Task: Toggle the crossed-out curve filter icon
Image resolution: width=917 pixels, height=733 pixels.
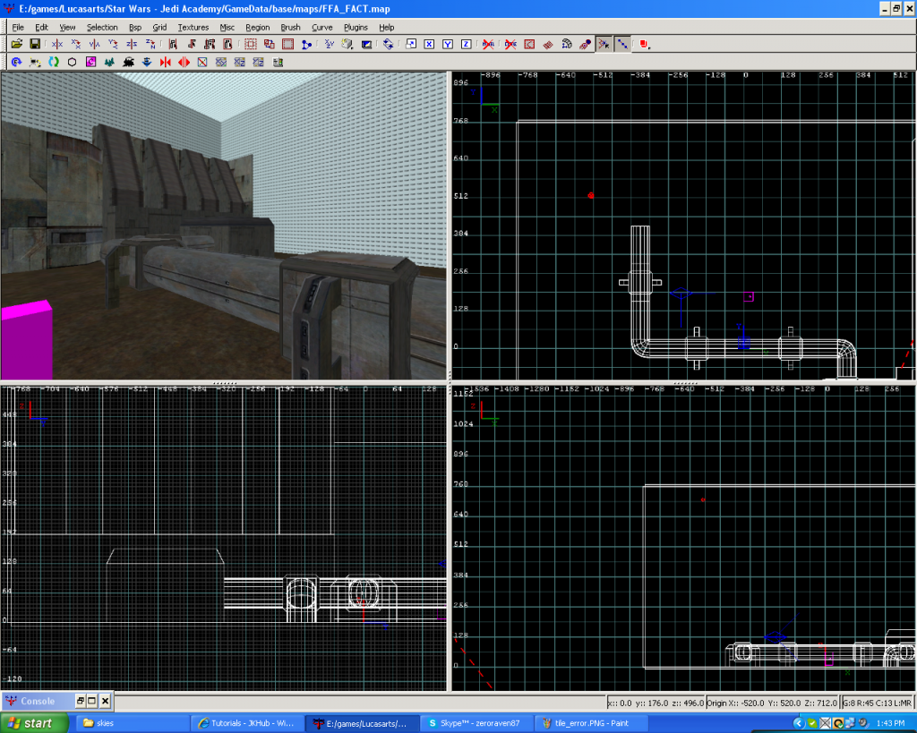Action: [x=510, y=44]
